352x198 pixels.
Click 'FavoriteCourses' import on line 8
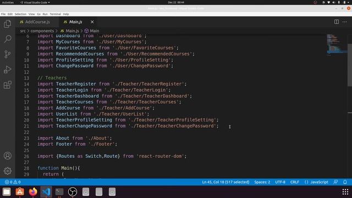pyautogui.click(x=76, y=48)
